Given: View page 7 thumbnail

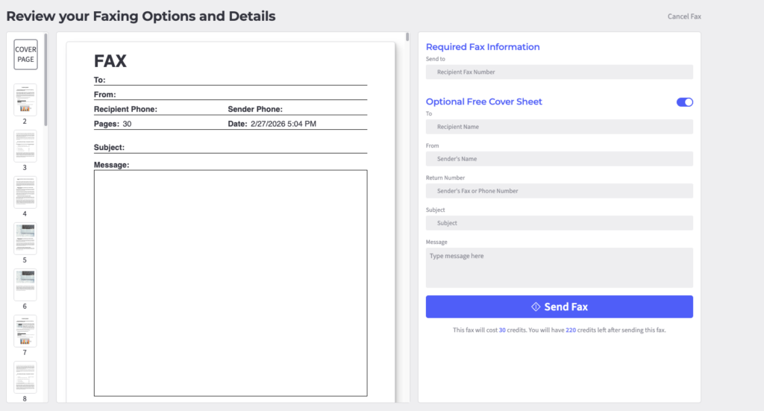Looking at the screenshot, I should [25, 331].
